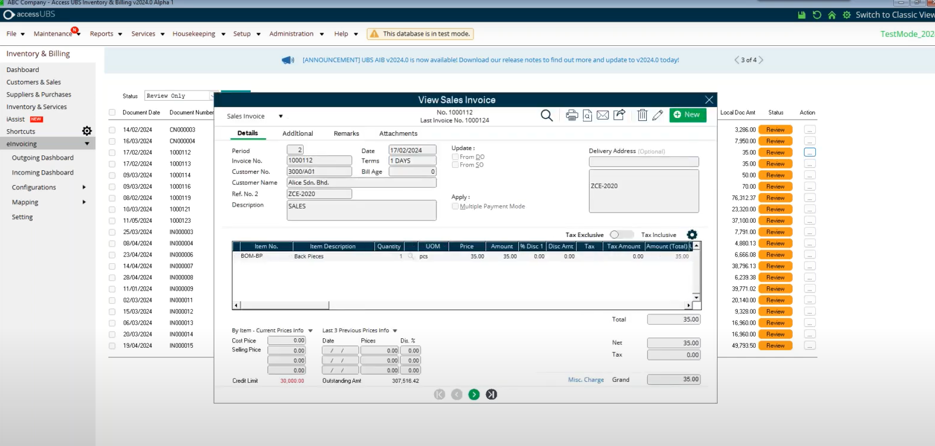Expand By Item - Current Prices Info dropdown
Screen dimensions: 935x446
(310, 330)
